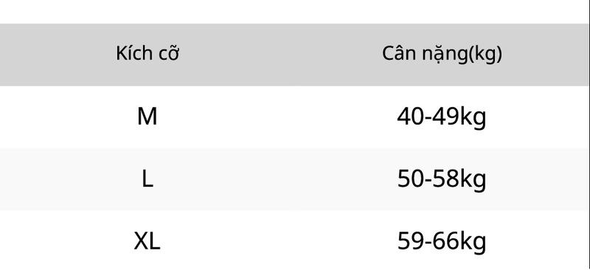This screenshot has height=270, width=590.
Task: Click the 59-66kg weight value
Action: (442, 242)
